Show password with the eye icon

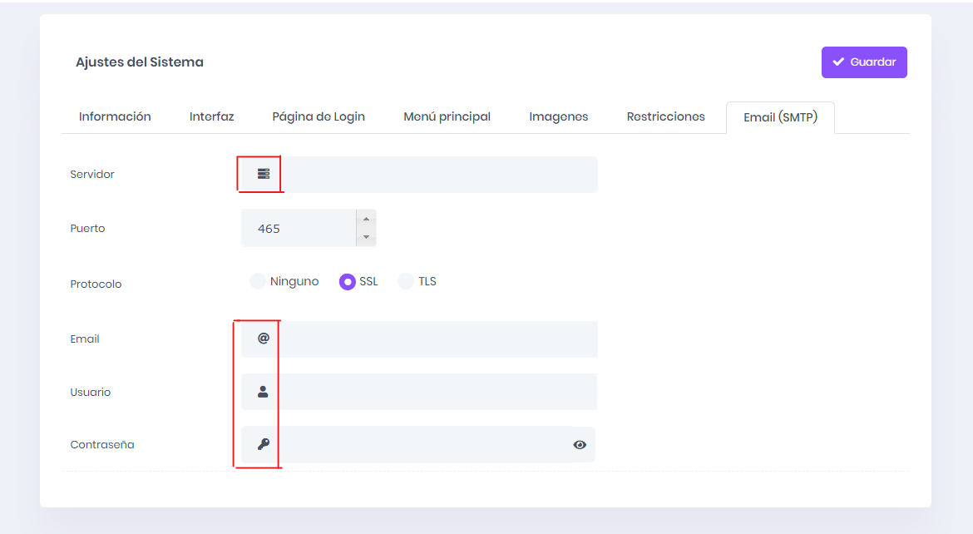point(580,445)
